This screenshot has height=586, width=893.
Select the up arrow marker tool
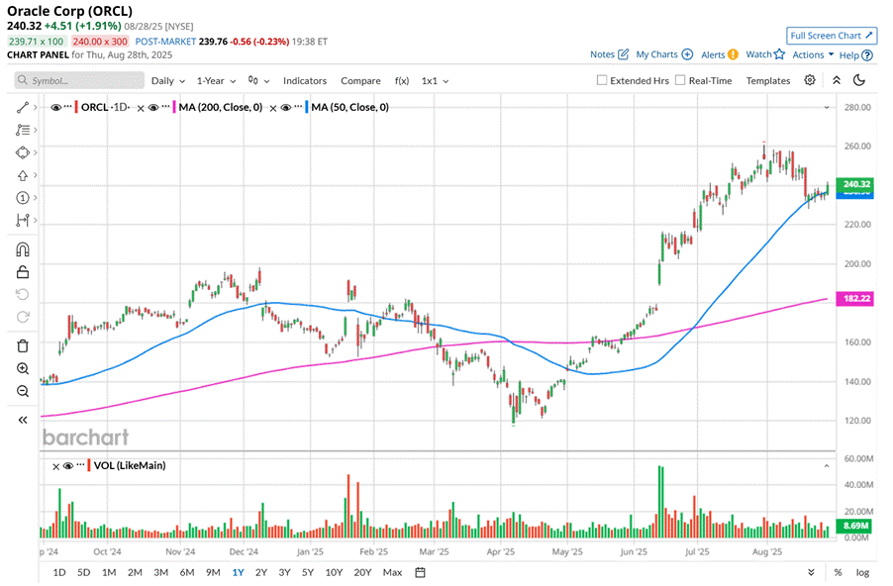pyautogui.click(x=23, y=175)
